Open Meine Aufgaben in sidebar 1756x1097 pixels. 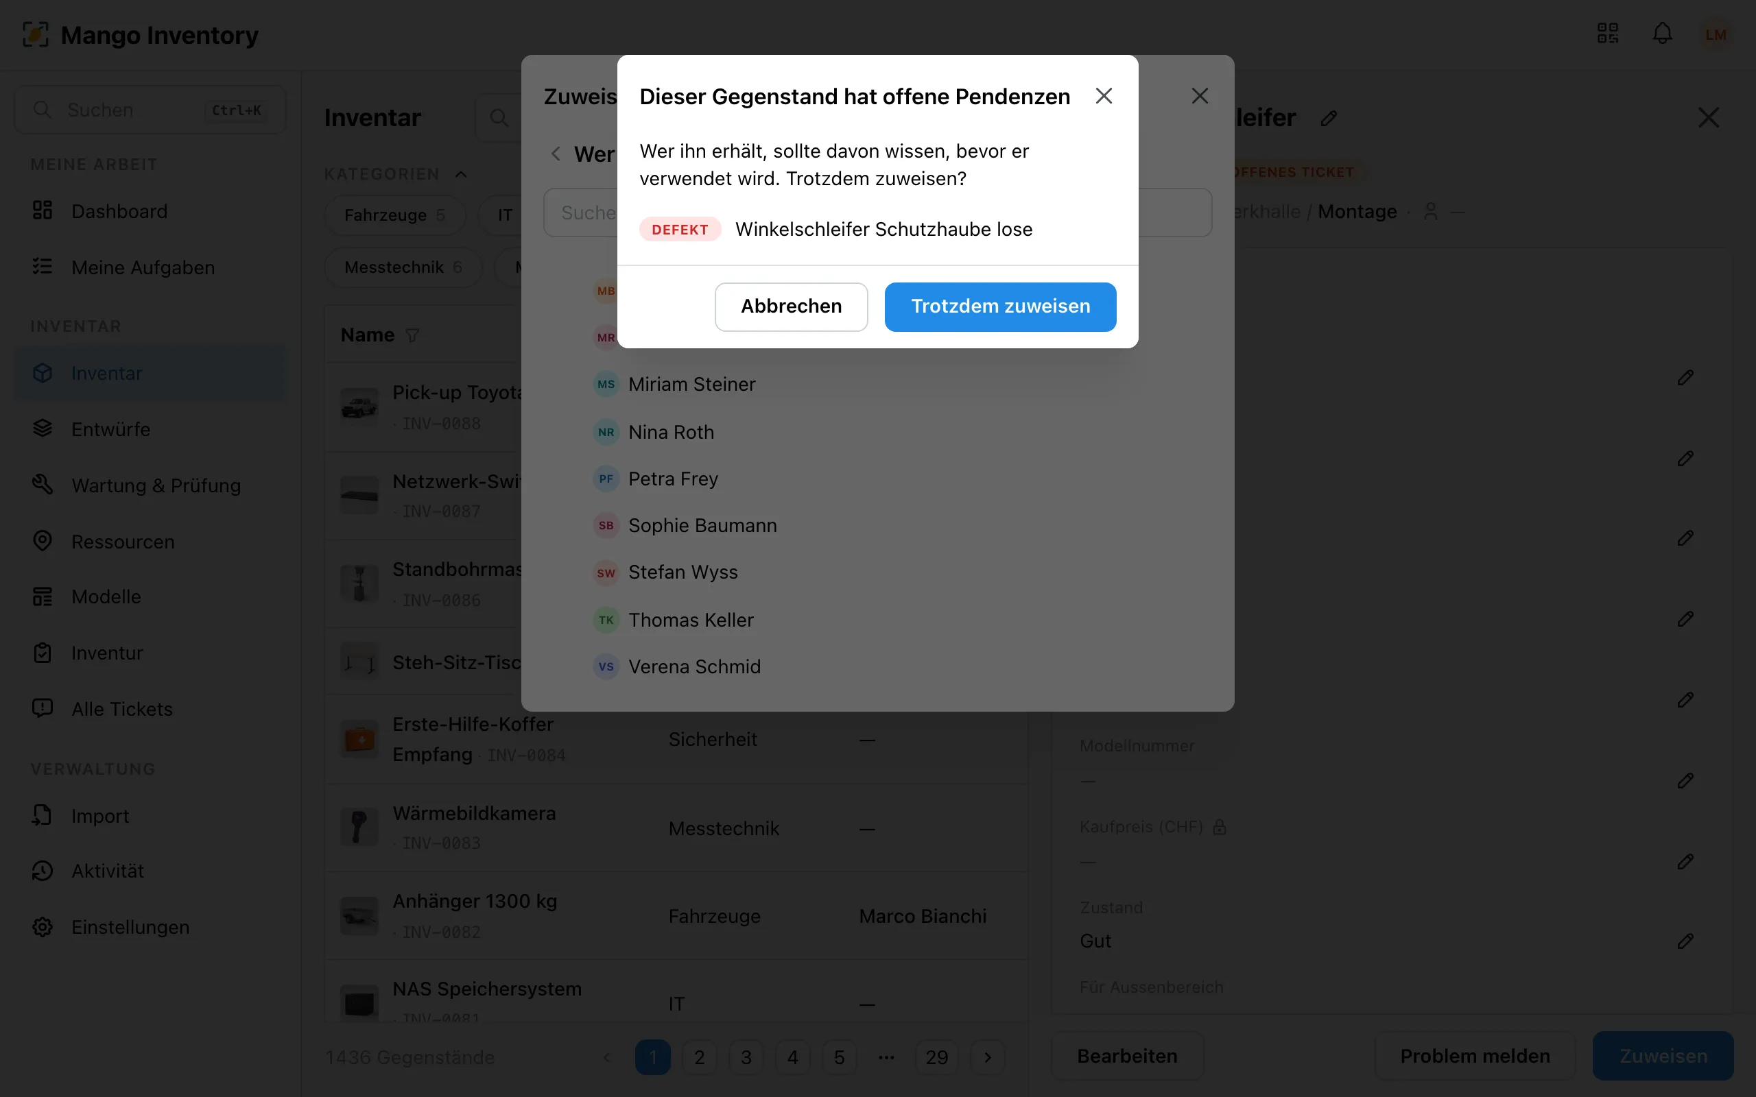point(150,267)
